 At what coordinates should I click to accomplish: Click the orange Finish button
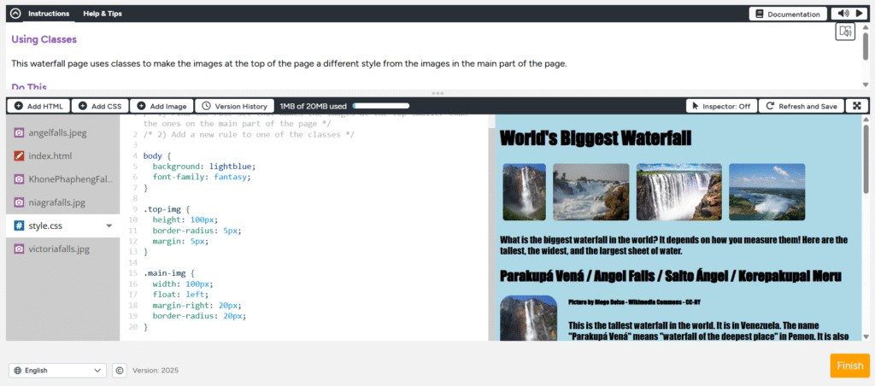pyautogui.click(x=849, y=366)
